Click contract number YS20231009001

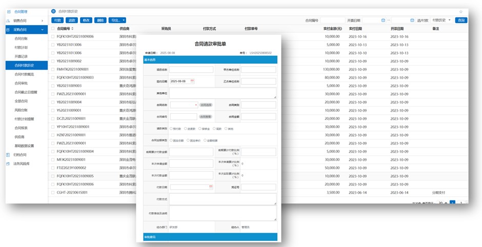point(69,110)
